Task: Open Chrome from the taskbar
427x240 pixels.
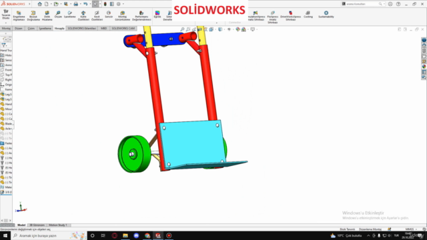Action: [147, 235]
